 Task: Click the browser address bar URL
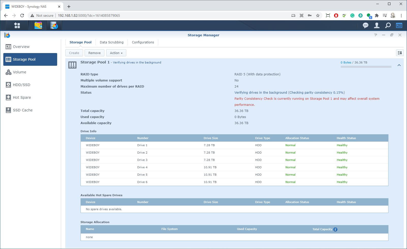tap(89, 15)
